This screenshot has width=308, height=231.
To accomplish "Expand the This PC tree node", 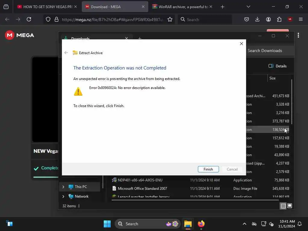I will (x=63, y=187).
